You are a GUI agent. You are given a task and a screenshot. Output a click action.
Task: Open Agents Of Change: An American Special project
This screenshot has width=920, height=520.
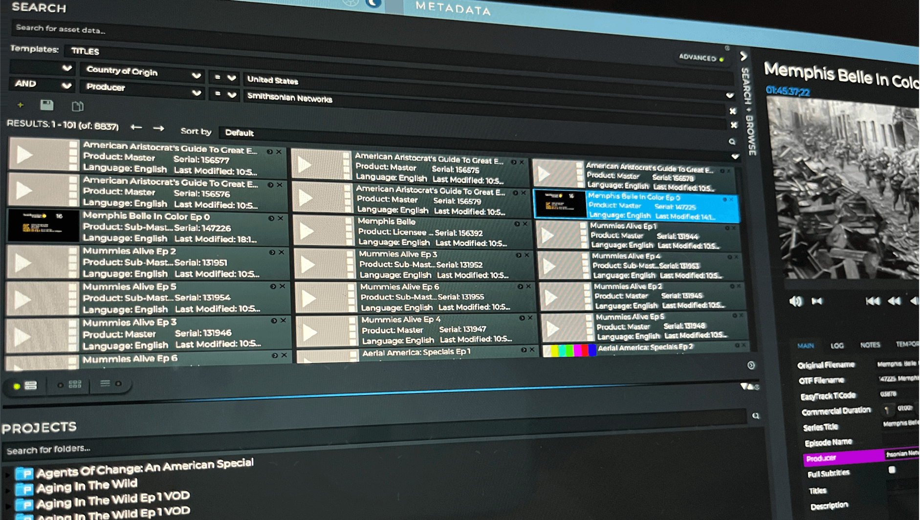tap(145, 467)
